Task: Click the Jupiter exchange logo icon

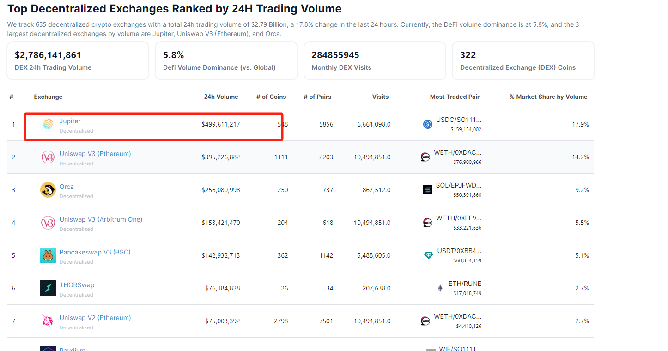Action: click(48, 124)
